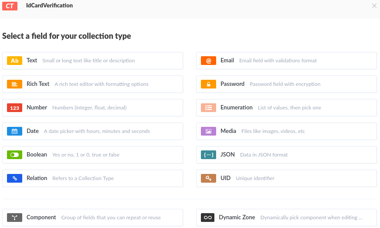Select the brown UID key icon

(209, 178)
